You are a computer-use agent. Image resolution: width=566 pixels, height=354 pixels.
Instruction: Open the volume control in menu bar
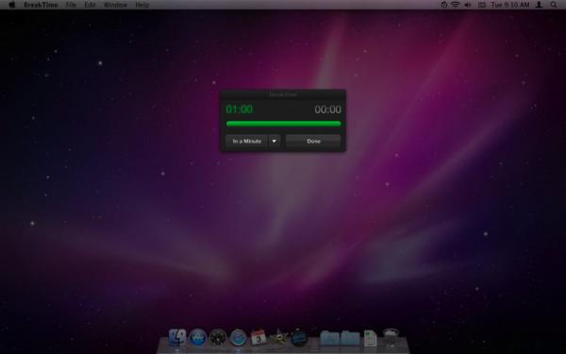(x=468, y=5)
